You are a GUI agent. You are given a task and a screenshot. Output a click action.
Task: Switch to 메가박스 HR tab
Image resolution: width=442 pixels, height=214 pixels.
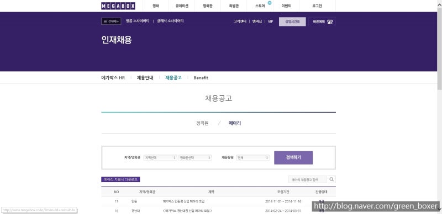(113, 78)
